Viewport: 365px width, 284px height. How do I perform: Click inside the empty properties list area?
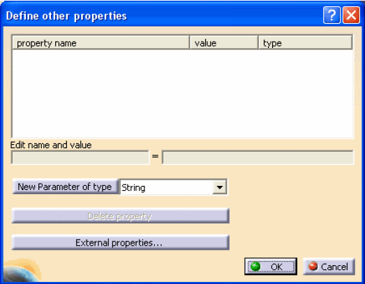pyautogui.click(x=183, y=93)
